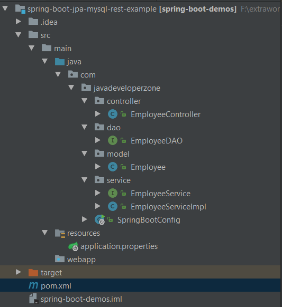Click the com package icon
282x307 pixels.
(73, 74)
